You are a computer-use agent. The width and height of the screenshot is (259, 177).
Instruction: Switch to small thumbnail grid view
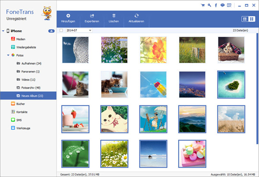[x=251, y=19]
